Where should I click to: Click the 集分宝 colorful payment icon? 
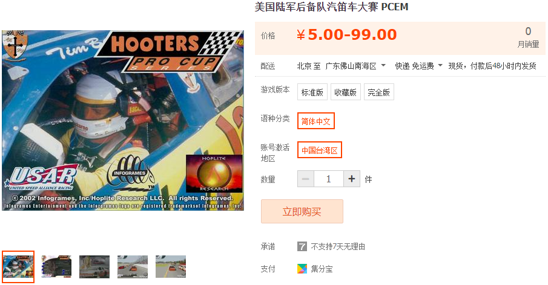point(302,269)
